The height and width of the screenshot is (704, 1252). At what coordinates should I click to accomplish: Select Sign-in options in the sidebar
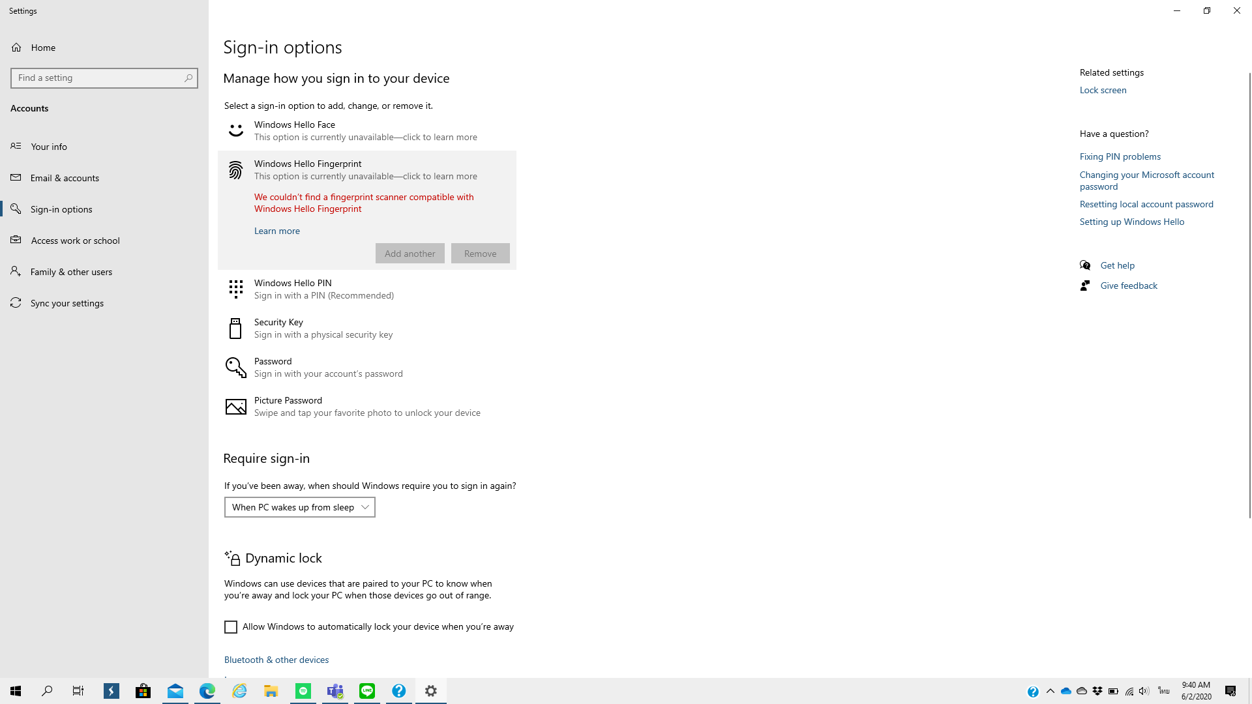coord(104,209)
